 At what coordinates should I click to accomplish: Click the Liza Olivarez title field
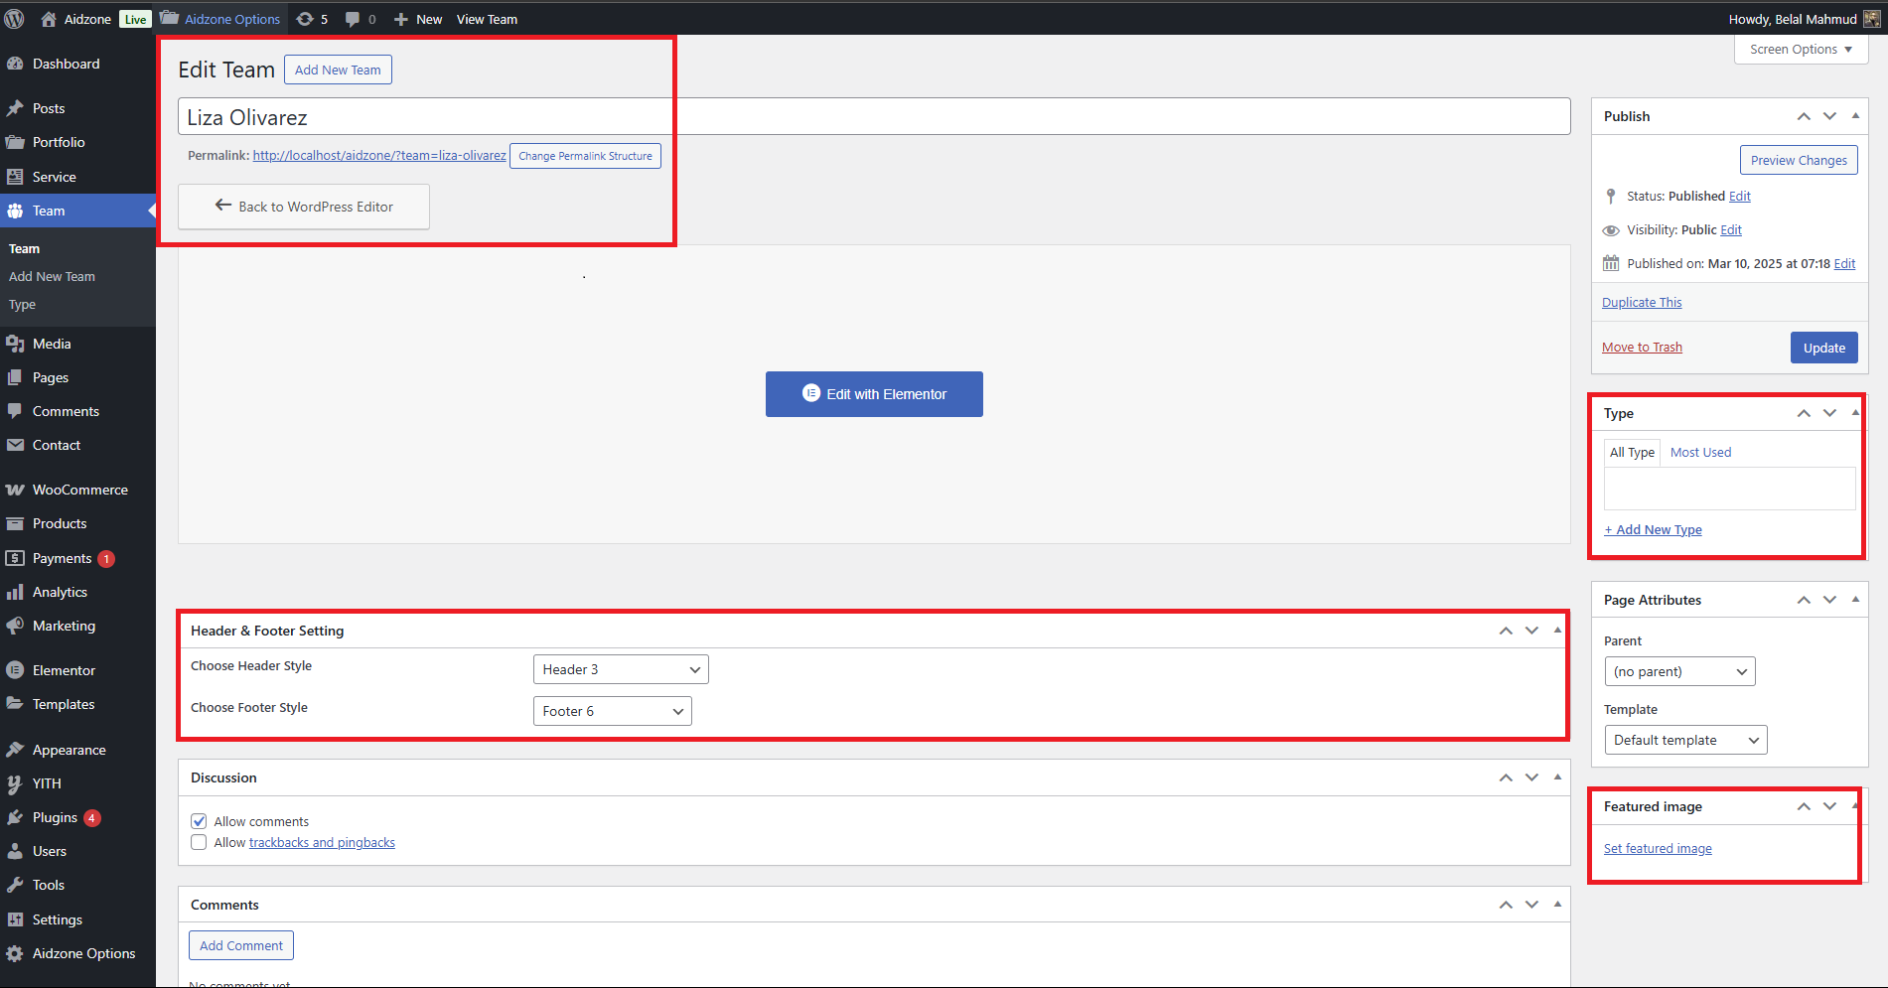click(x=873, y=117)
